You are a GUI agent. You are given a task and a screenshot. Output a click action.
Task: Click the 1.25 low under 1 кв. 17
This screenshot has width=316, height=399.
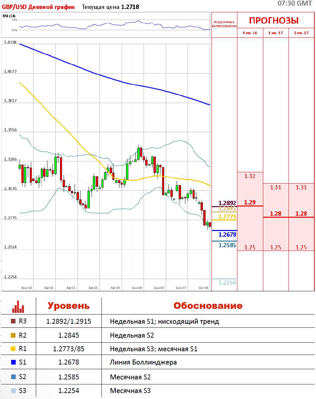coord(276,247)
